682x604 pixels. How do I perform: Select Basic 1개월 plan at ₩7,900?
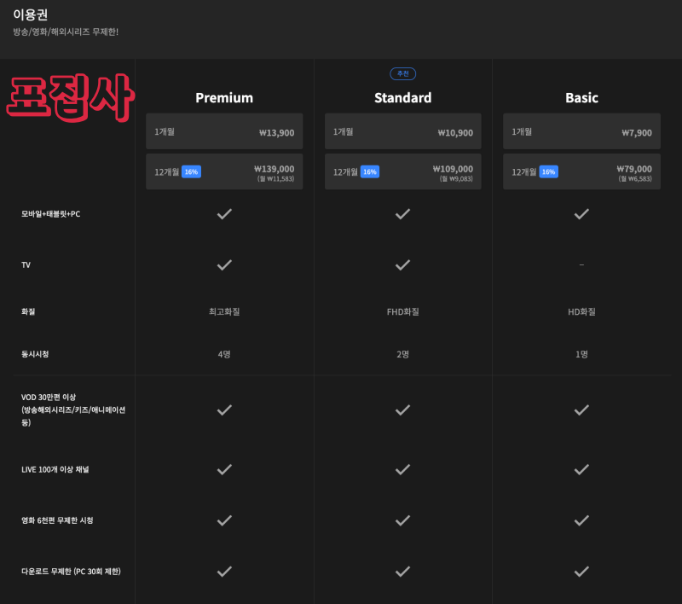581,131
